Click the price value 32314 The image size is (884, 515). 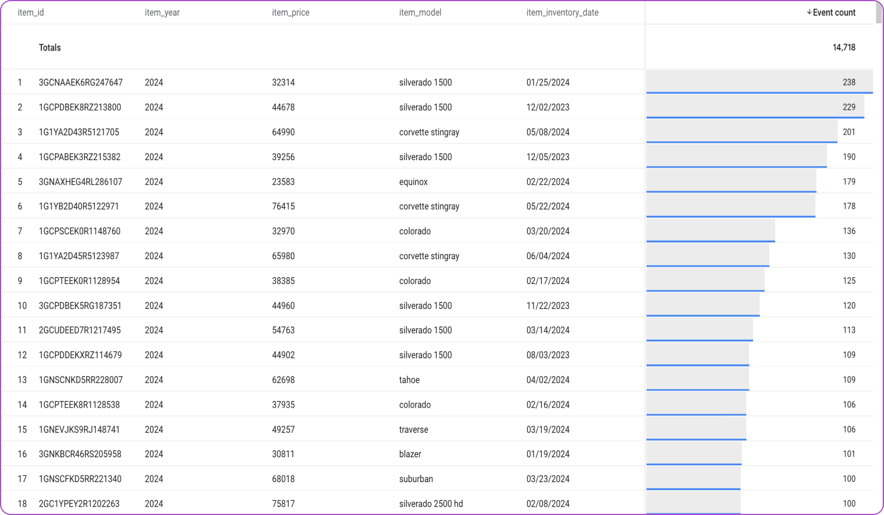point(283,83)
